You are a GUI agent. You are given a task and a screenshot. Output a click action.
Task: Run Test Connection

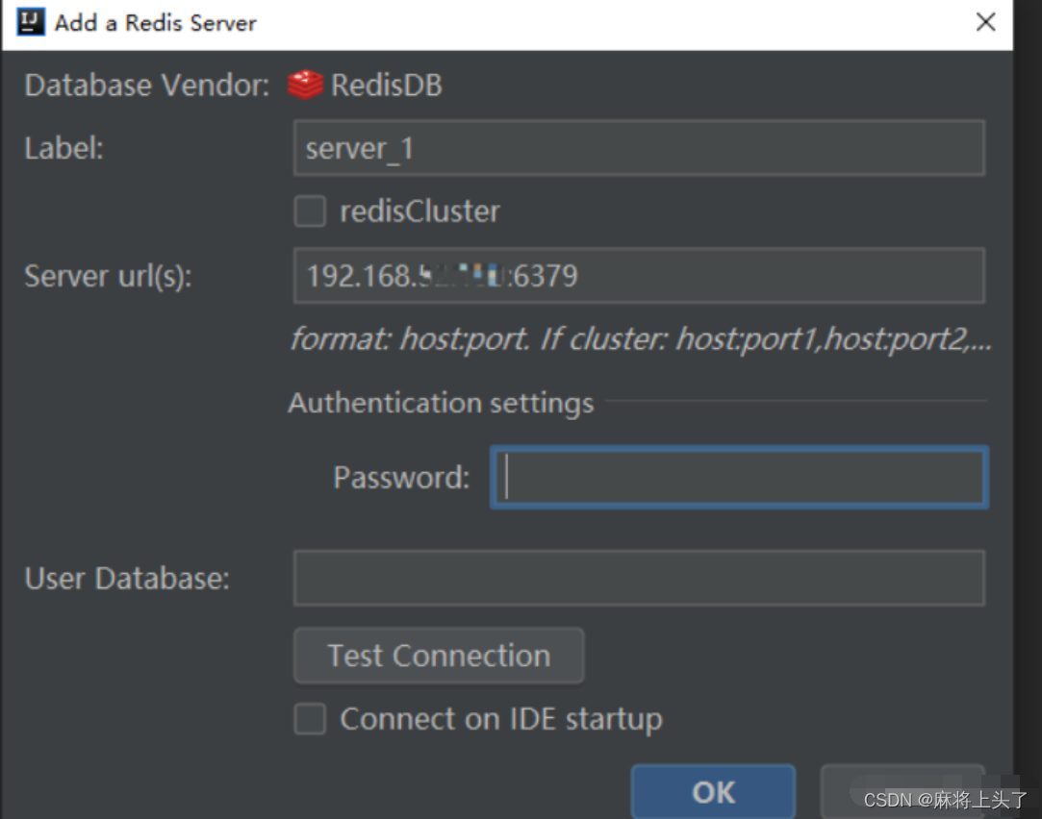[439, 656]
